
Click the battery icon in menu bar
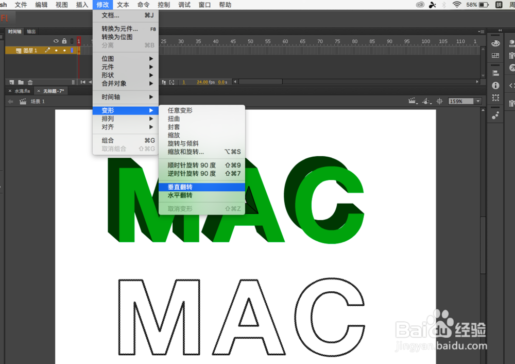(484, 5)
